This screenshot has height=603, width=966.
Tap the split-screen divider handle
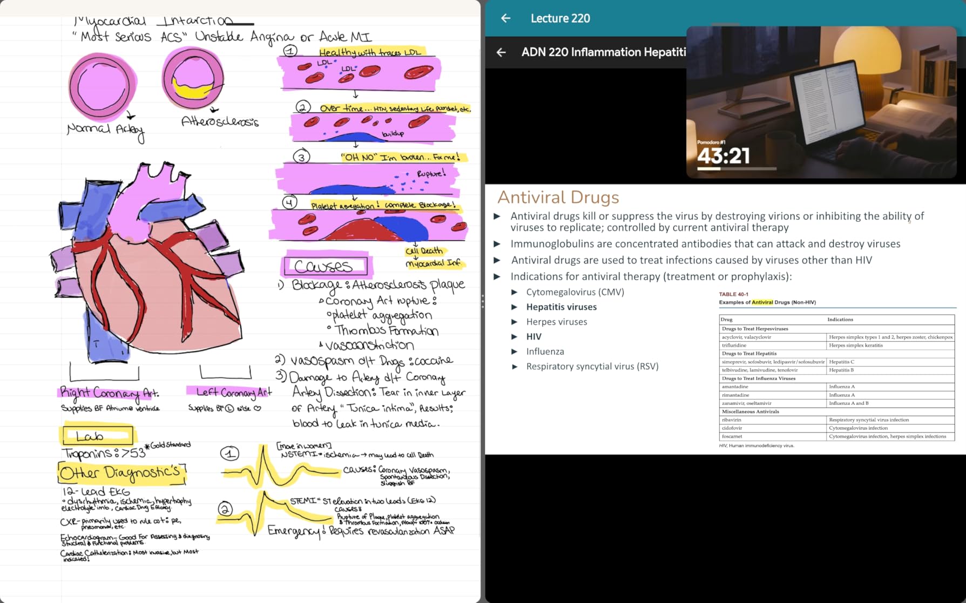[483, 301]
